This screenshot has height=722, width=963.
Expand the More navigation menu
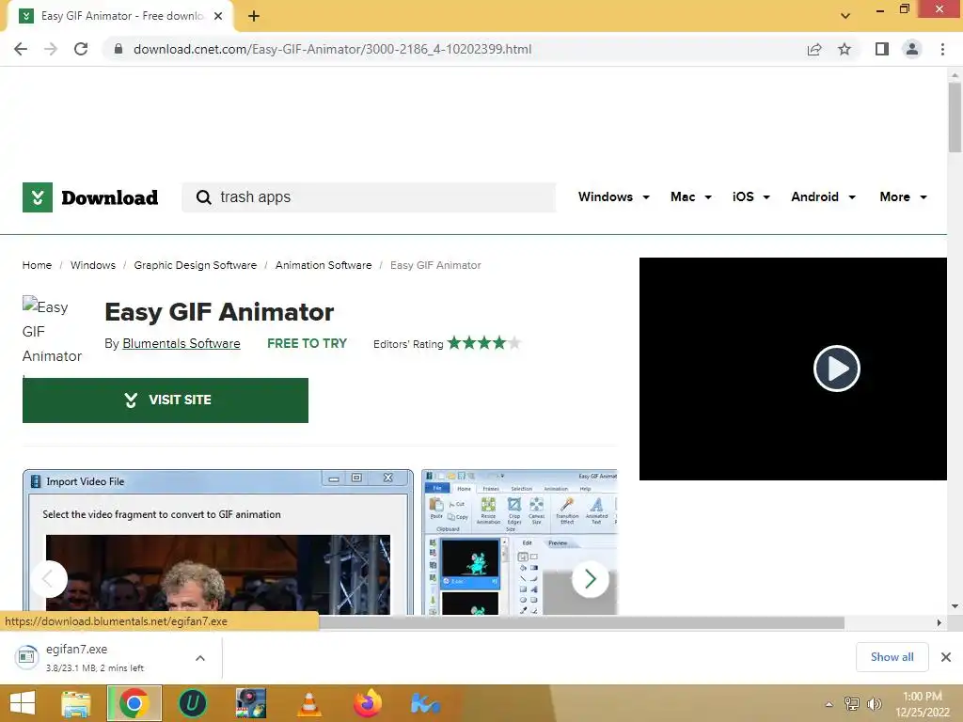pos(903,197)
